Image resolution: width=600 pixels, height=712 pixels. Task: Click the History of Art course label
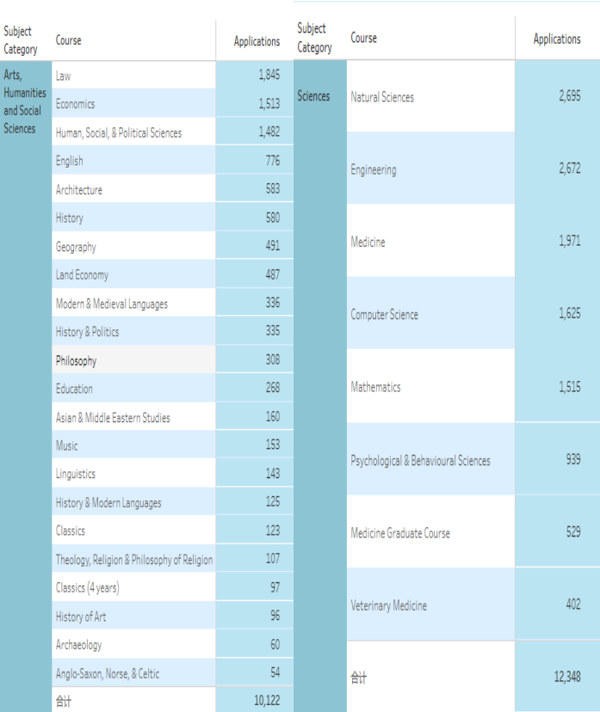81,617
